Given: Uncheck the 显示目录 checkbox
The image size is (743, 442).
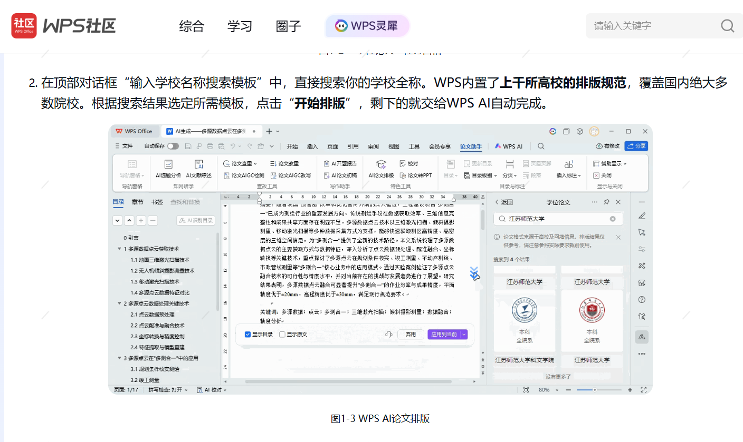Looking at the screenshot, I should pos(247,335).
